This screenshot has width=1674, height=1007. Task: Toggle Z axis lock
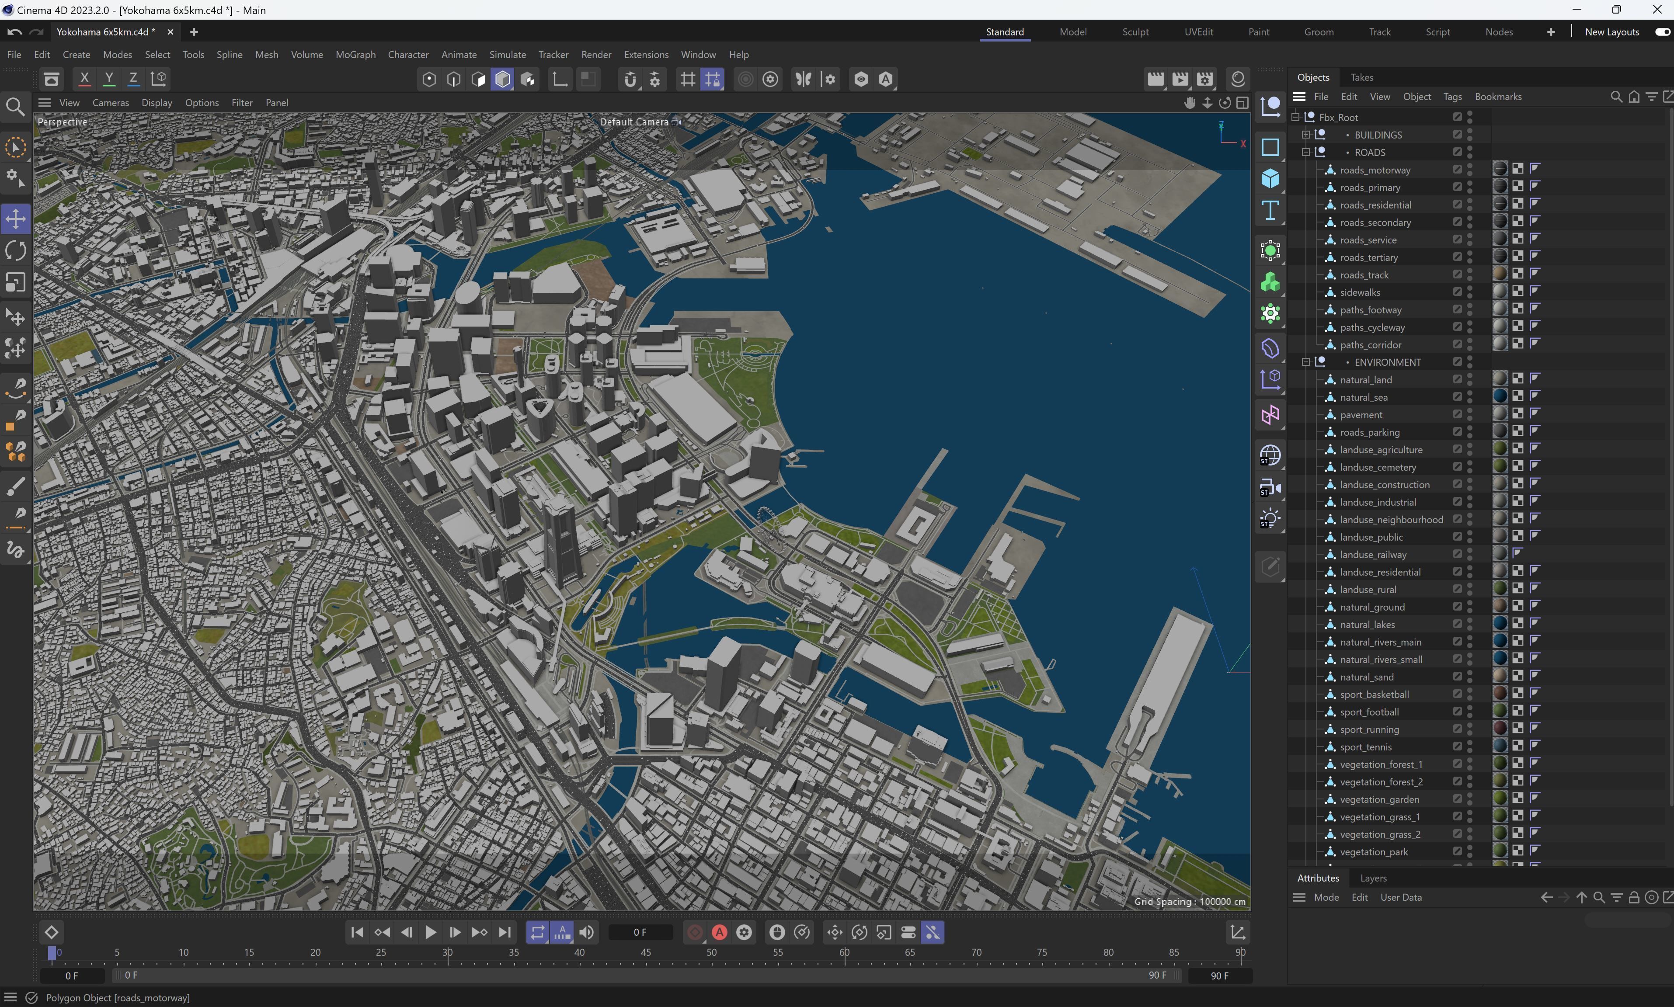coord(133,79)
